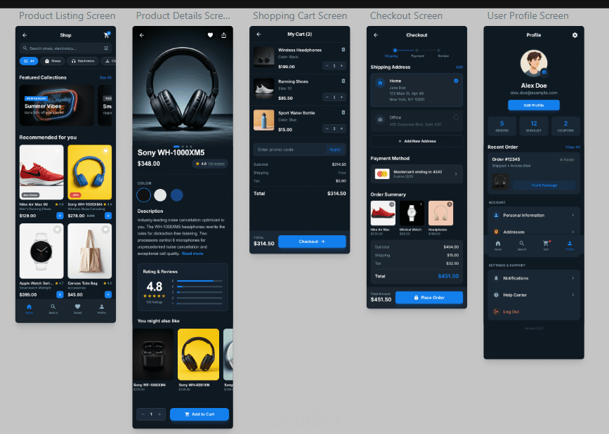
Task: Open Personal Information row
Action: click(x=534, y=216)
